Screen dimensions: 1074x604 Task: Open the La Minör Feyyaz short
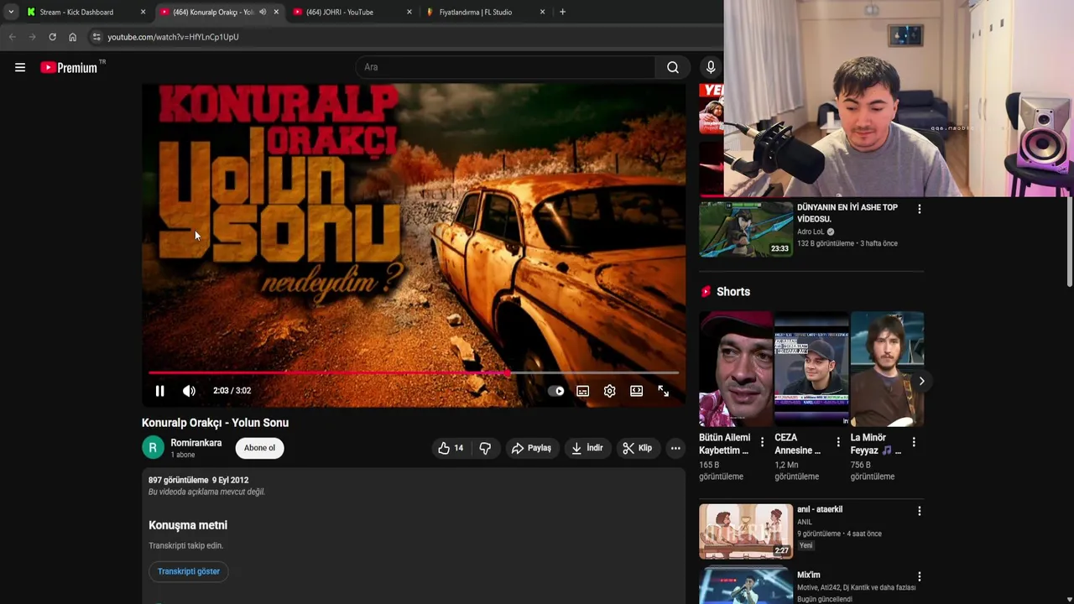(x=887, y=369)
